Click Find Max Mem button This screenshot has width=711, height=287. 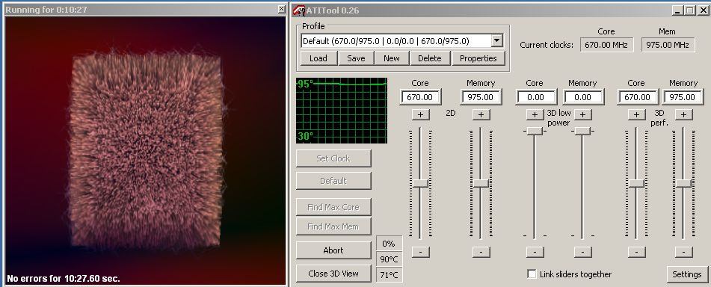tap(333, 226)
